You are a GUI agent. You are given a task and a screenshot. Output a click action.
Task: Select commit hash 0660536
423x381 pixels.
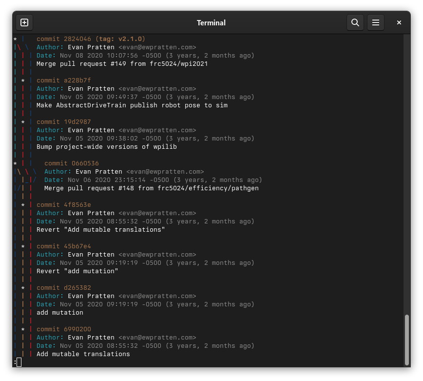coord(85,163)
